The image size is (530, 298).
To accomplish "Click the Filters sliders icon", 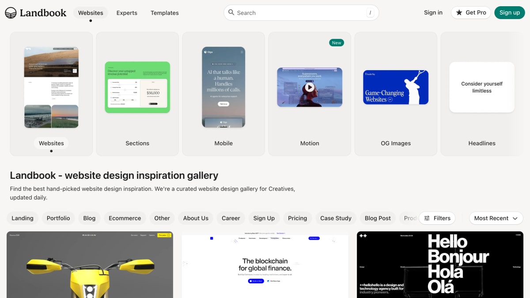I will (427, 218).
